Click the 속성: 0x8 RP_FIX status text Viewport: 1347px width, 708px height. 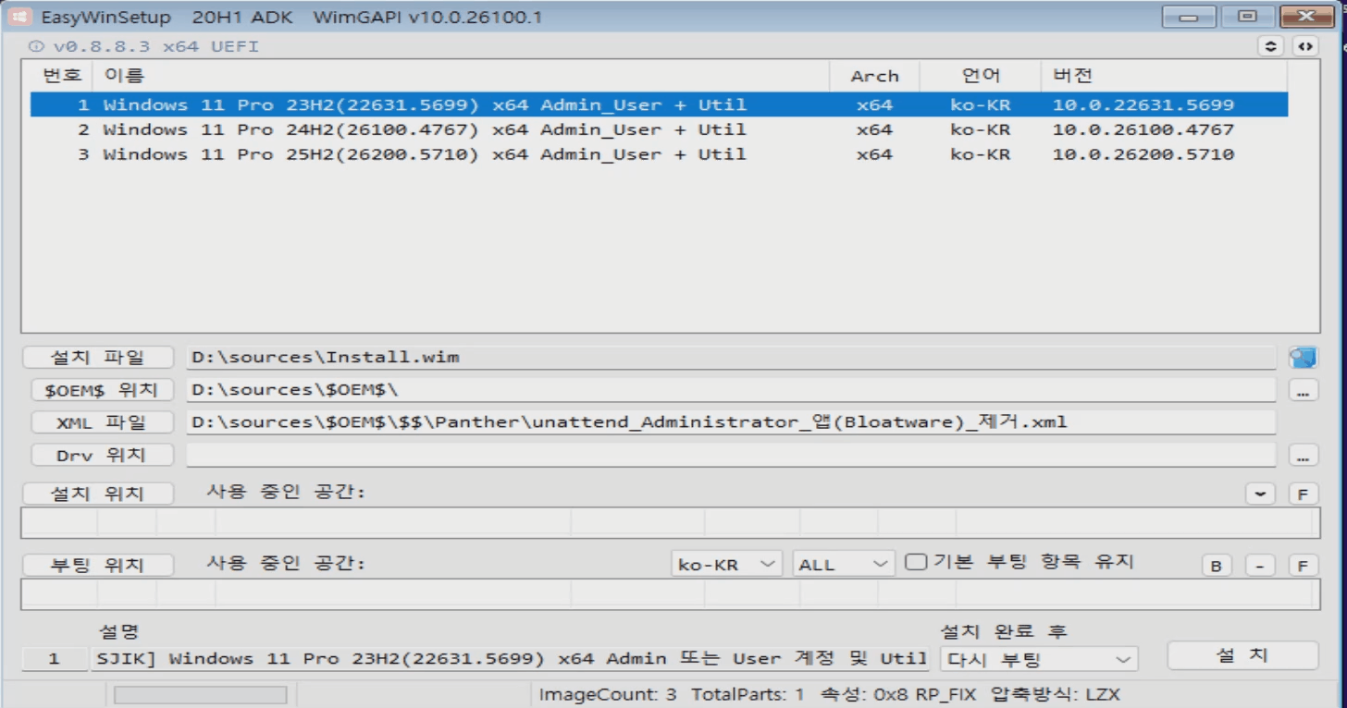tap(896, 694)
